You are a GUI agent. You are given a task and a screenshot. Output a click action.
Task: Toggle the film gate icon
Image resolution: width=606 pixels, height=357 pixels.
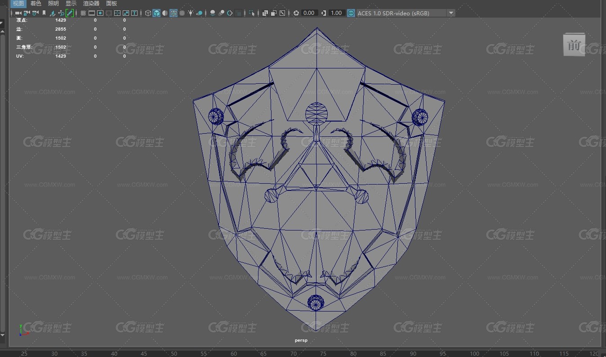click(92, 13)
